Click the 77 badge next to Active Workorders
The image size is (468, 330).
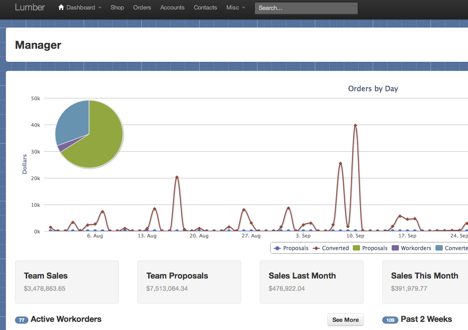[x=22, y=320]
